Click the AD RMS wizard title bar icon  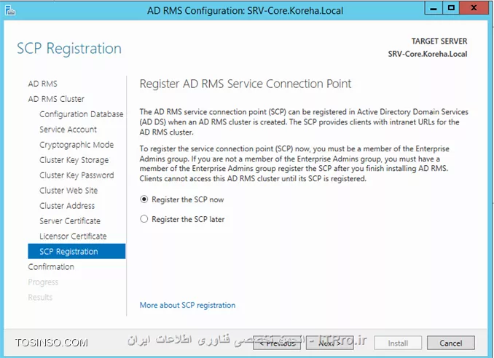[10, 10]
